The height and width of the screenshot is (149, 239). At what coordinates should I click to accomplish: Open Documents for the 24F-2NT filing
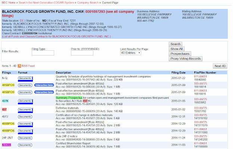tap(25, 138)
